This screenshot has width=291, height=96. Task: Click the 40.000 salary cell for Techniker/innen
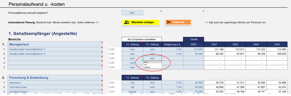pyautogui.click(x=194, y=87)
